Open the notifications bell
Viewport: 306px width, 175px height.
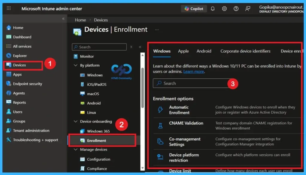pyautogui.click(x=212, y=9)
